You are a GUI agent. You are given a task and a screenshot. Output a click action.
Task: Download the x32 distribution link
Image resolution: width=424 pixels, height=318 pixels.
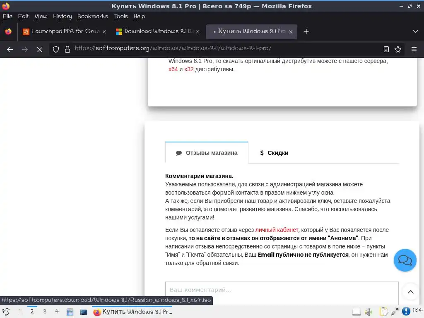click(x=189, y=69)
